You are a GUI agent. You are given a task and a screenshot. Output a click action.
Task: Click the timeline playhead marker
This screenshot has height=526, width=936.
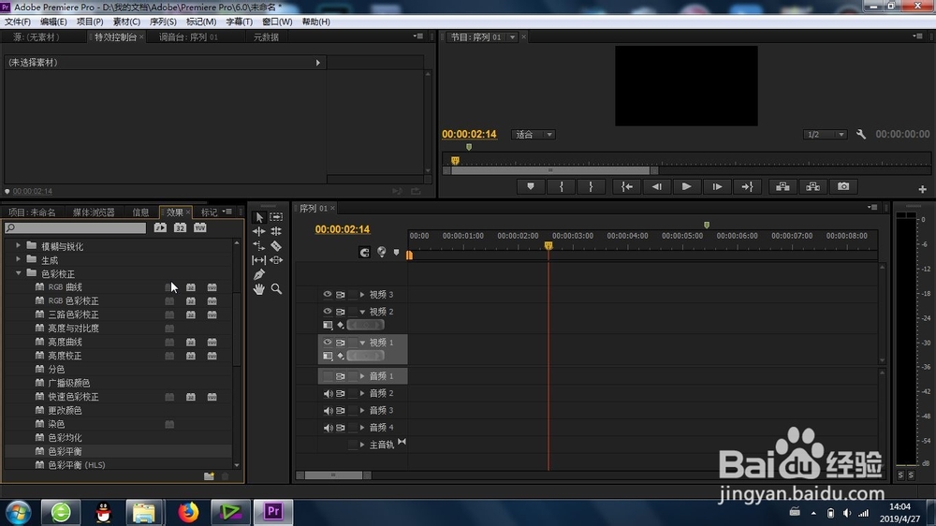tap(548, 245)
